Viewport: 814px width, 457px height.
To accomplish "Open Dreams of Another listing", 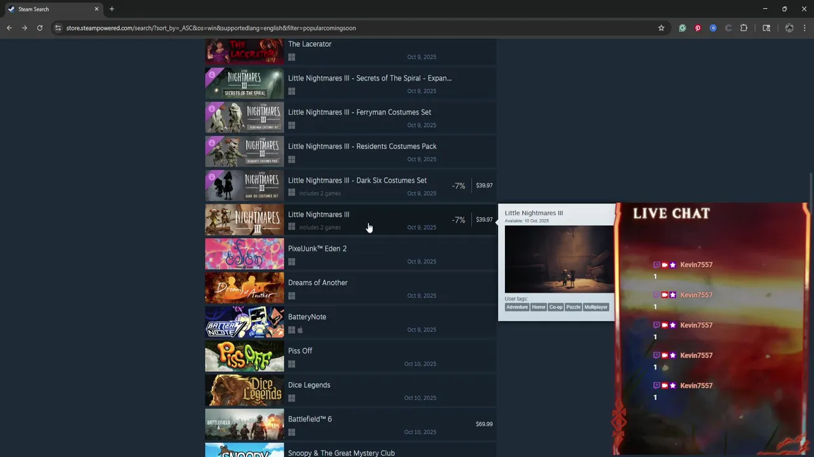I will point(350,288).
